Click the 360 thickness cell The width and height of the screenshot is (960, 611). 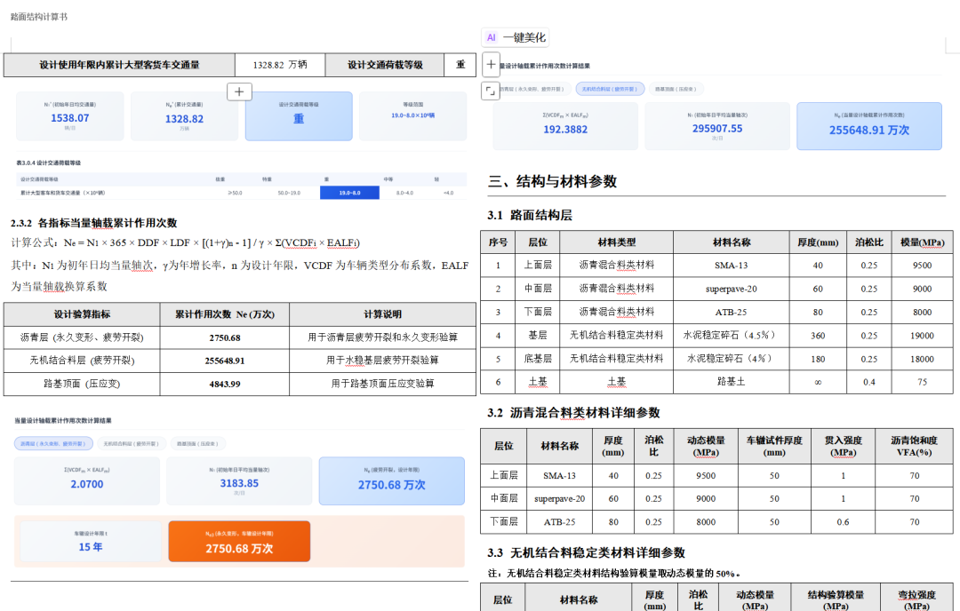pos(818,335)
